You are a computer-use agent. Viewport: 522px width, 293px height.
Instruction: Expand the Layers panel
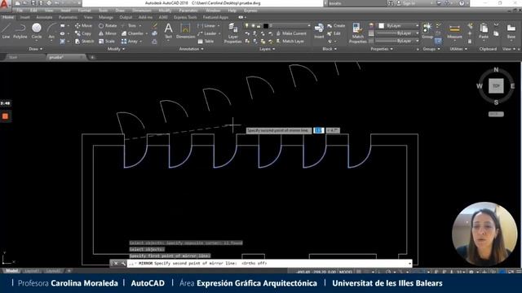click(267, 49)
